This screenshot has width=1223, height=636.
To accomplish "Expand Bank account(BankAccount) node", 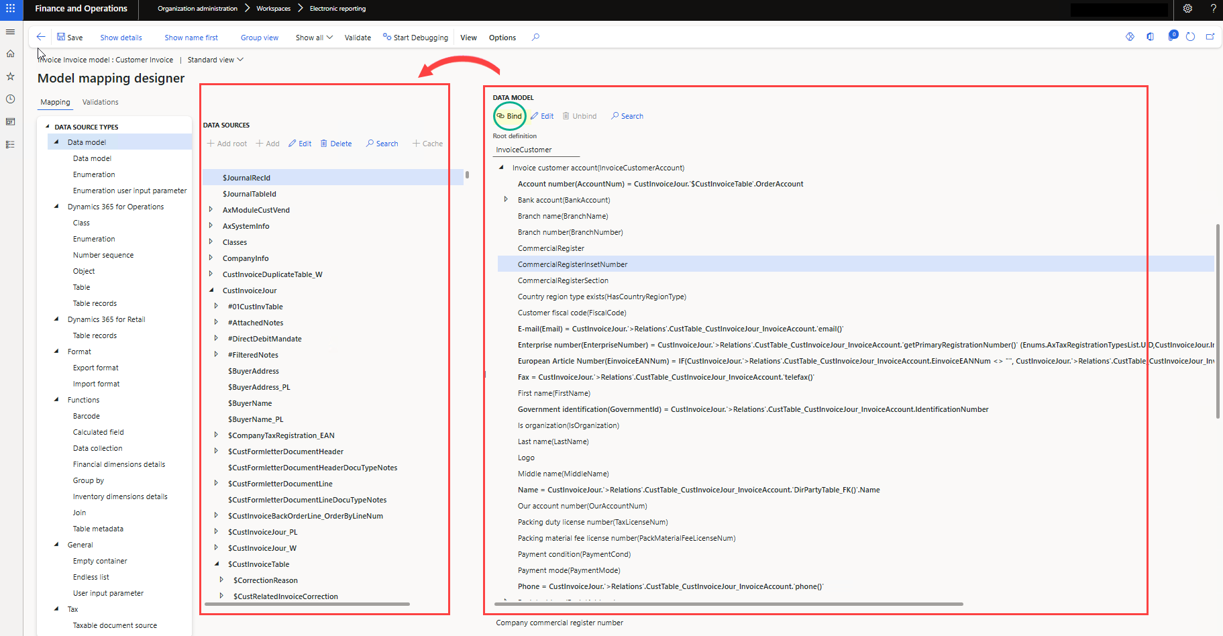I will pyautogui.click(x=506, y=200).
